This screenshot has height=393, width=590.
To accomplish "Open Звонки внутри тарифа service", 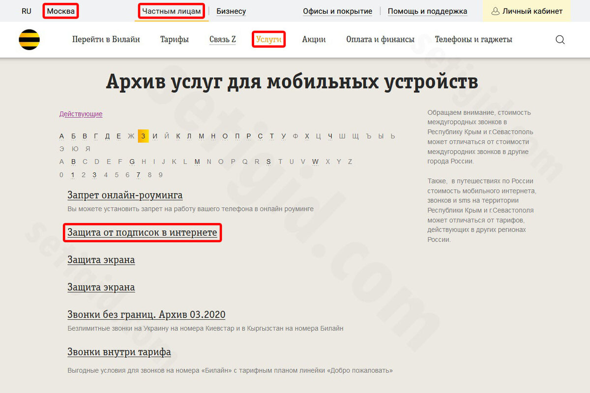I will coord(119,352).
